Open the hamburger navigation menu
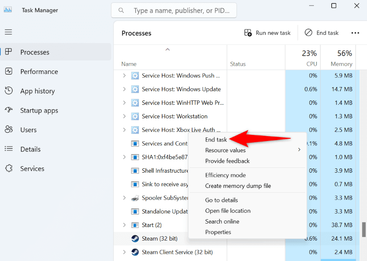The image size is (367, 261). click(8, 32)
